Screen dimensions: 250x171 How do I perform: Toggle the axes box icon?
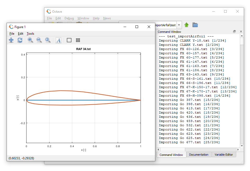click(x=69, y=40)
